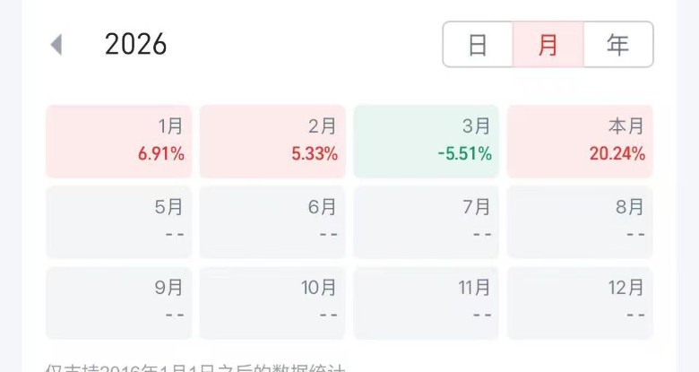Image resolution: width=699 pixels, height=372 pixels.
Task: Switch to 日 daily view
Action: [478, 45]
